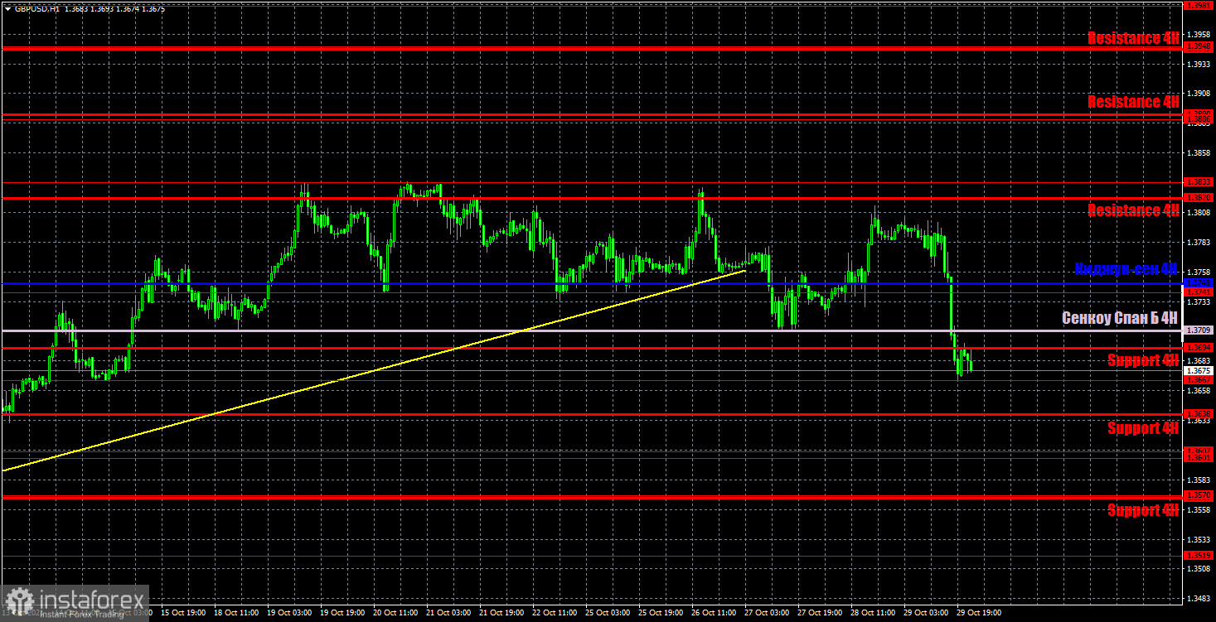Click the 19 Oct 19:00 time label
The image size is (1216, 622).
point(343,614)
